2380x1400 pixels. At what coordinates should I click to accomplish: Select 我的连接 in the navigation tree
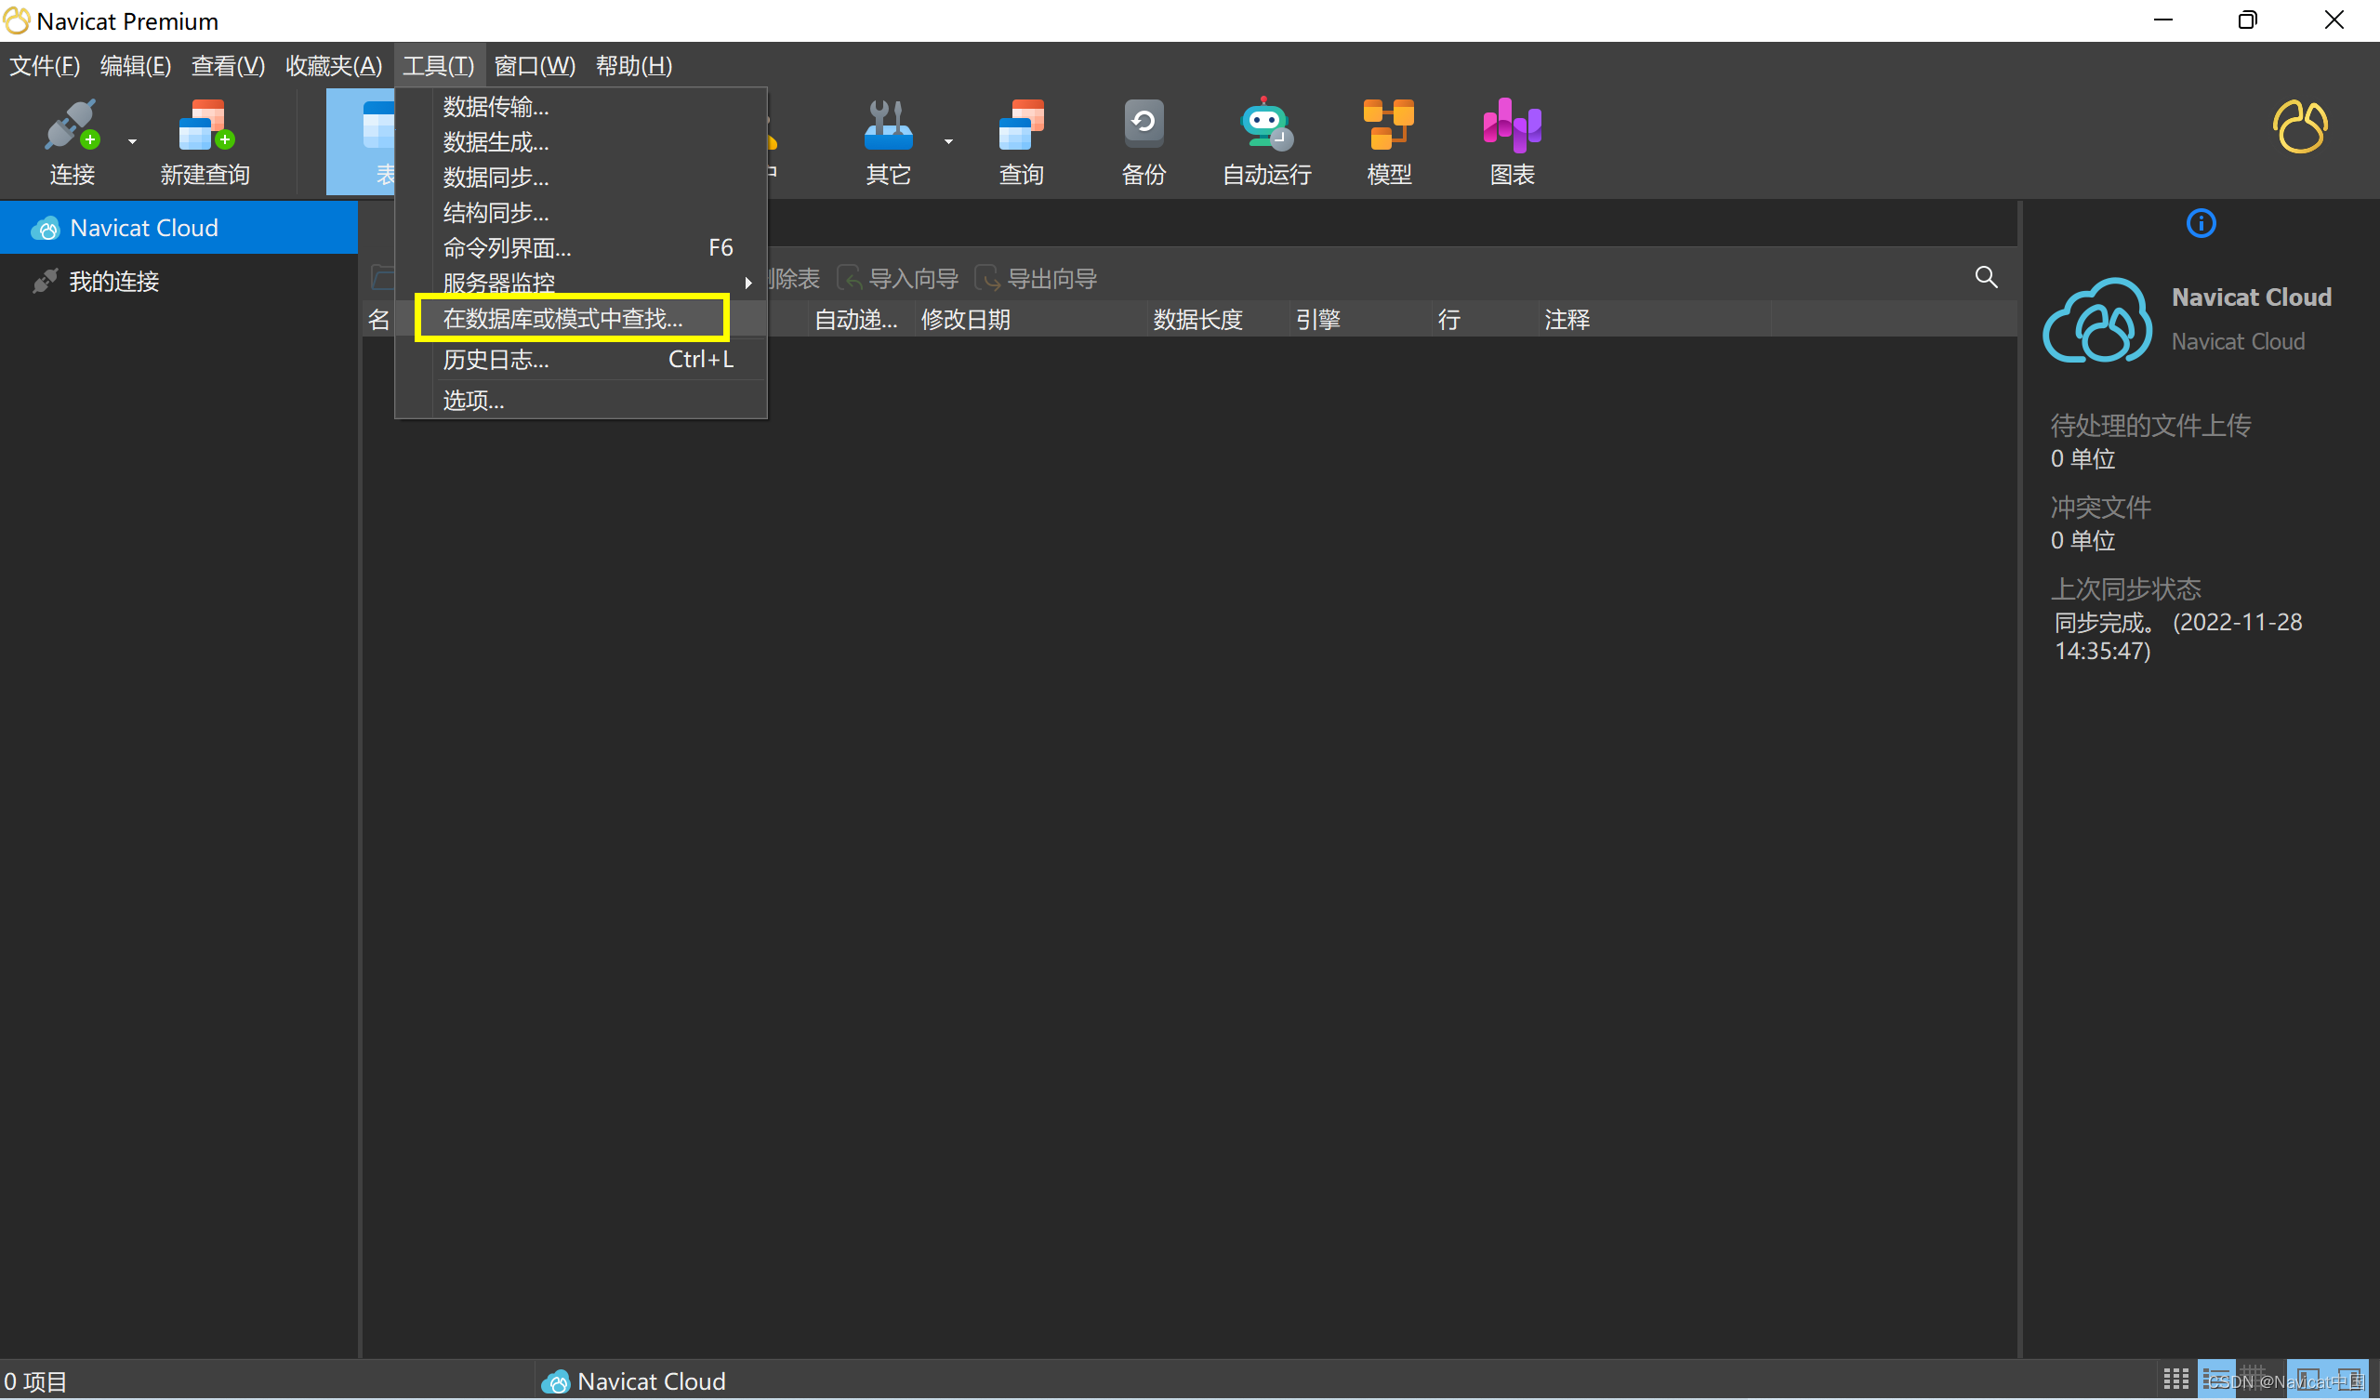pyautogui.click(x=114, y=282)
